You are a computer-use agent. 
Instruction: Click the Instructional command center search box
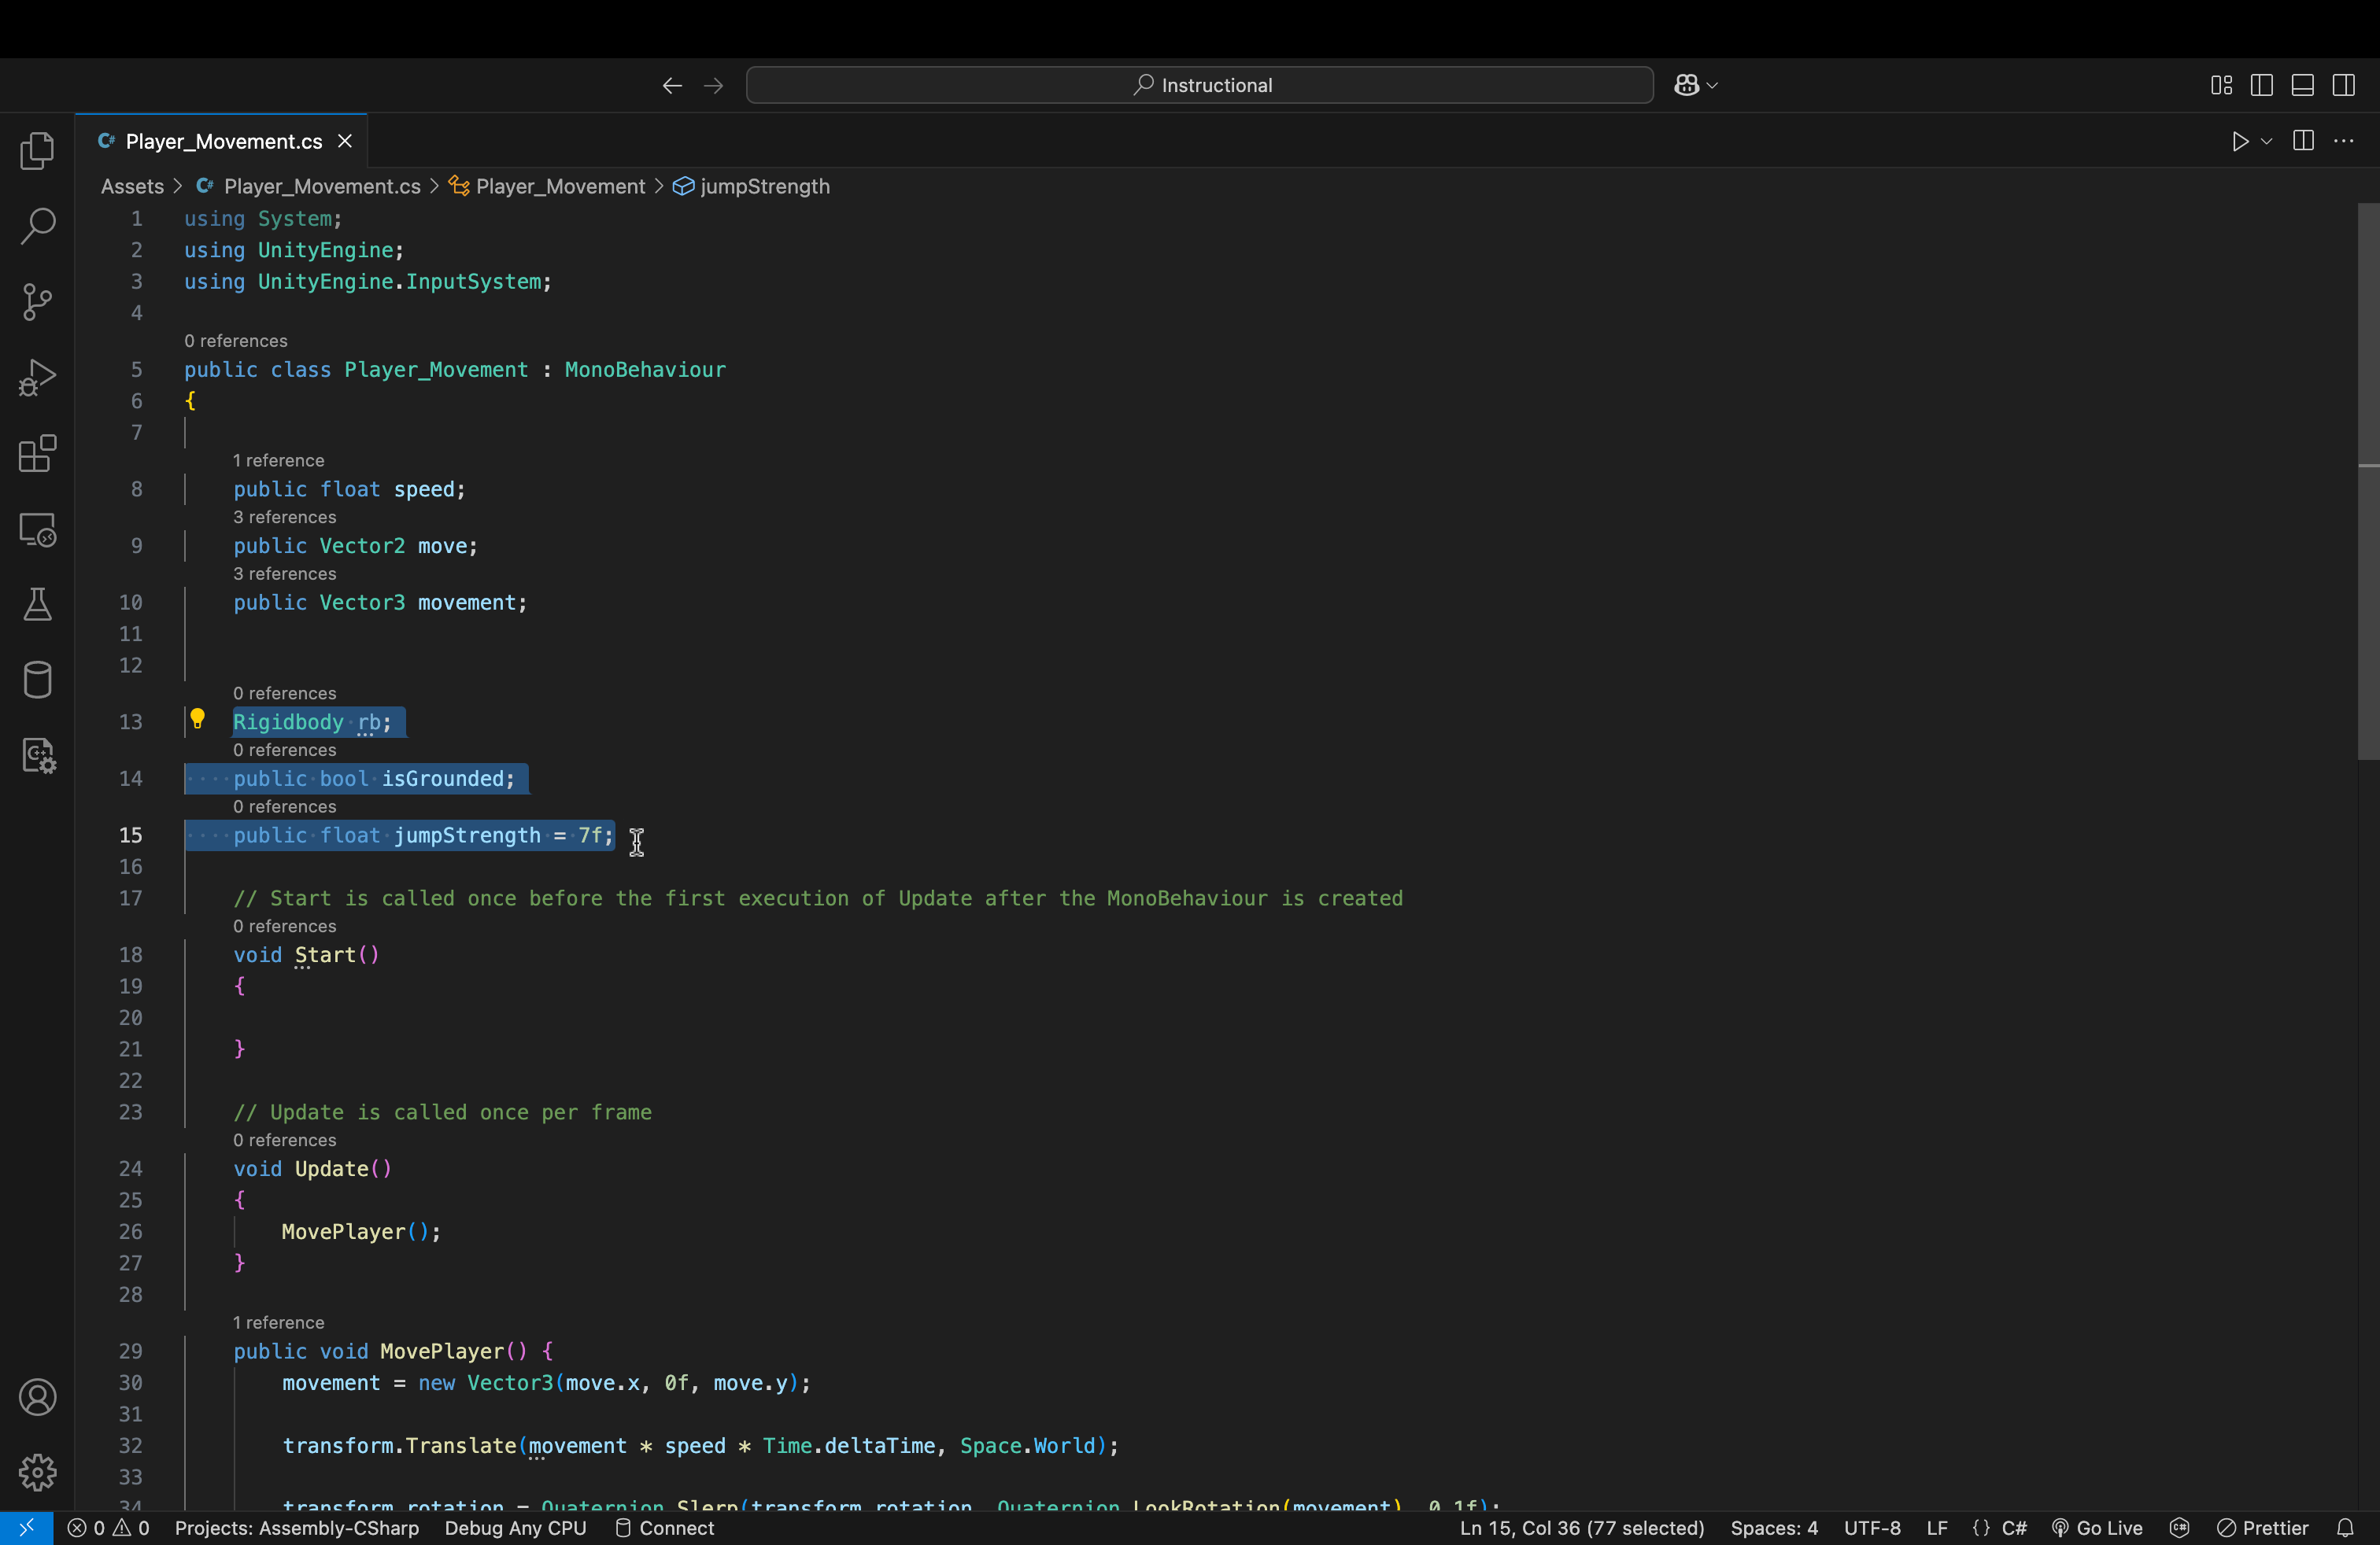1199,85
